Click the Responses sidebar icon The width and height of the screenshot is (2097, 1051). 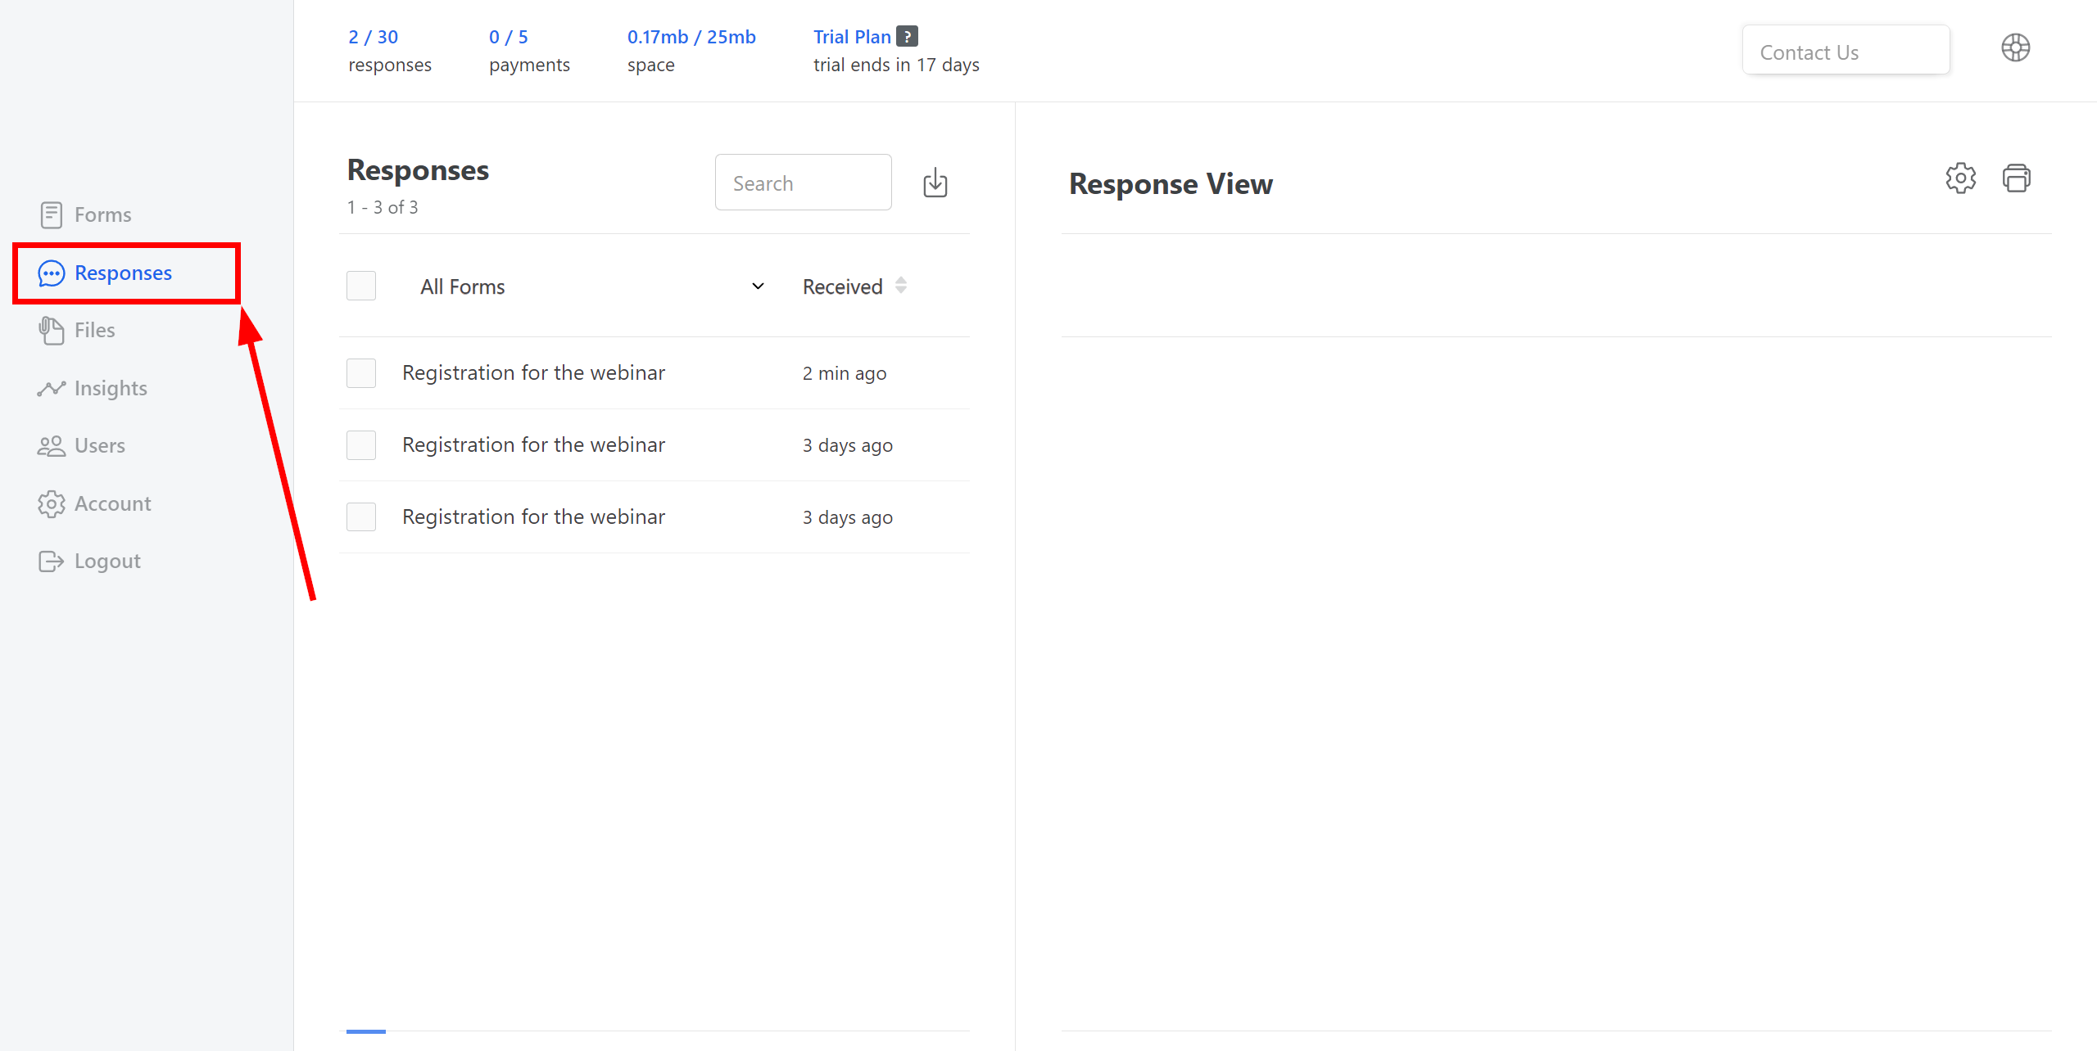48,272
